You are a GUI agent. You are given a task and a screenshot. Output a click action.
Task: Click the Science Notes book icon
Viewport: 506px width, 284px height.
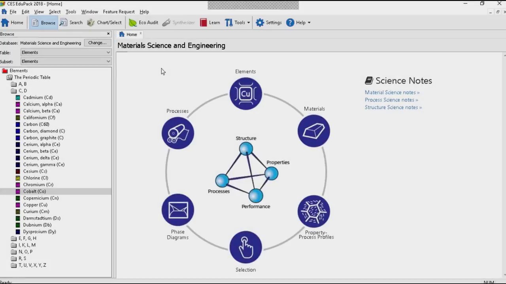369,80
